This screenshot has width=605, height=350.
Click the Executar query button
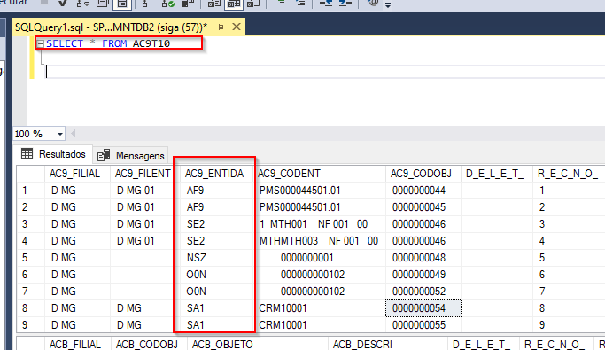[x=14, y=3]
